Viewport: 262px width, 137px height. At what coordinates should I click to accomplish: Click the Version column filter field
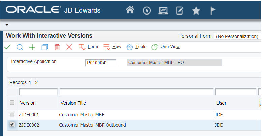click(x=38, y=92)
